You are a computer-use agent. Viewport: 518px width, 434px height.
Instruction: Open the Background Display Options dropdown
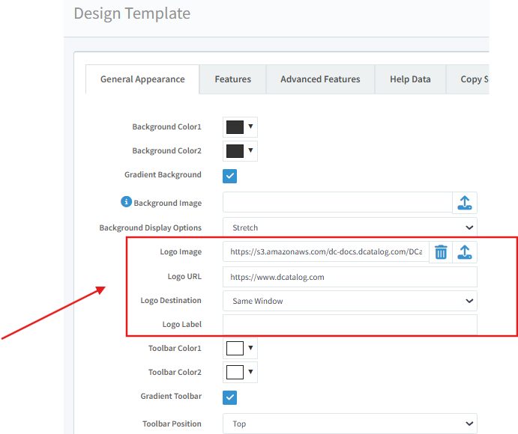[x=349, y=227]
